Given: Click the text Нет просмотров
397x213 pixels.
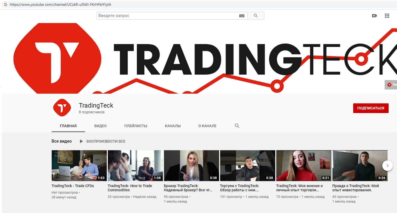Looking at the screenshot, I should tap(65, 193).
